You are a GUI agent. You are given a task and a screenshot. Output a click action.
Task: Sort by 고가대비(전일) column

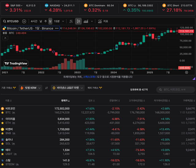point(137,100)
